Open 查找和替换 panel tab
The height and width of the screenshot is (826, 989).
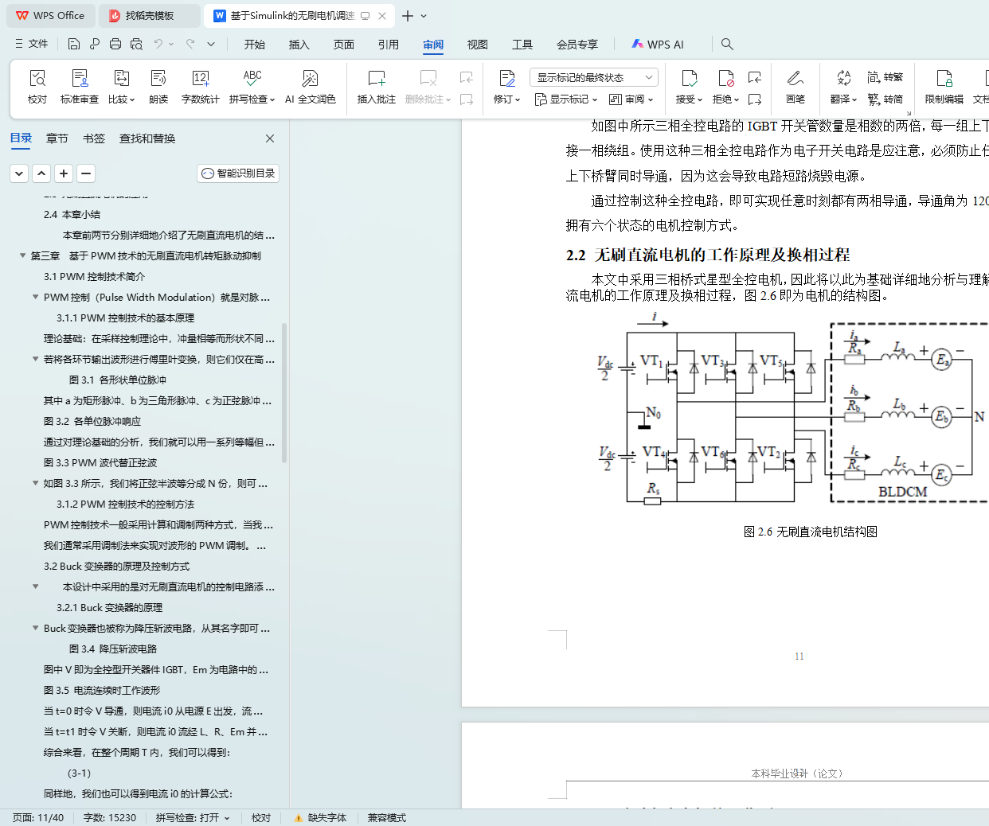(147, 138)
